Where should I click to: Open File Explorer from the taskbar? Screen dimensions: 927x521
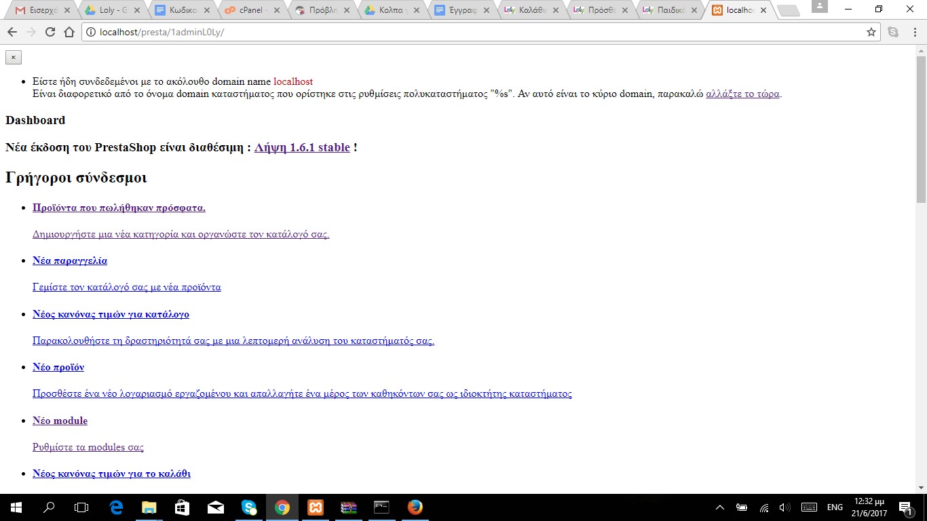pos(149,507)
